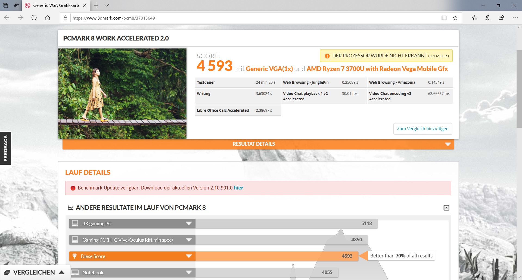Close the Generic VGA Grafikkarte tab

[85, 5]
